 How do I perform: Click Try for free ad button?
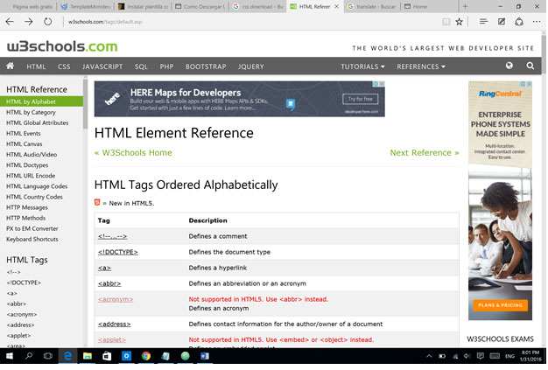coord(360,99)
